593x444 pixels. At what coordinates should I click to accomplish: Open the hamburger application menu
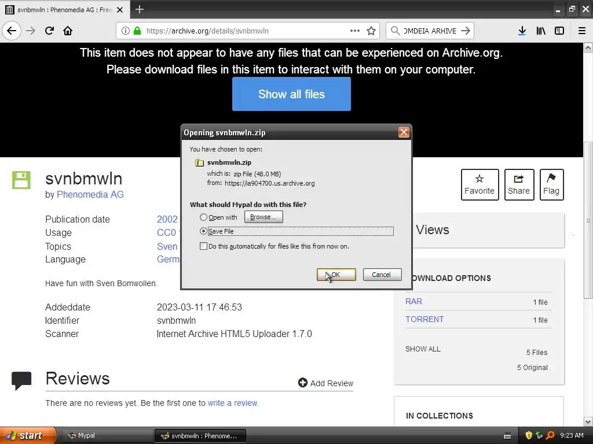[x=581, y=31]
